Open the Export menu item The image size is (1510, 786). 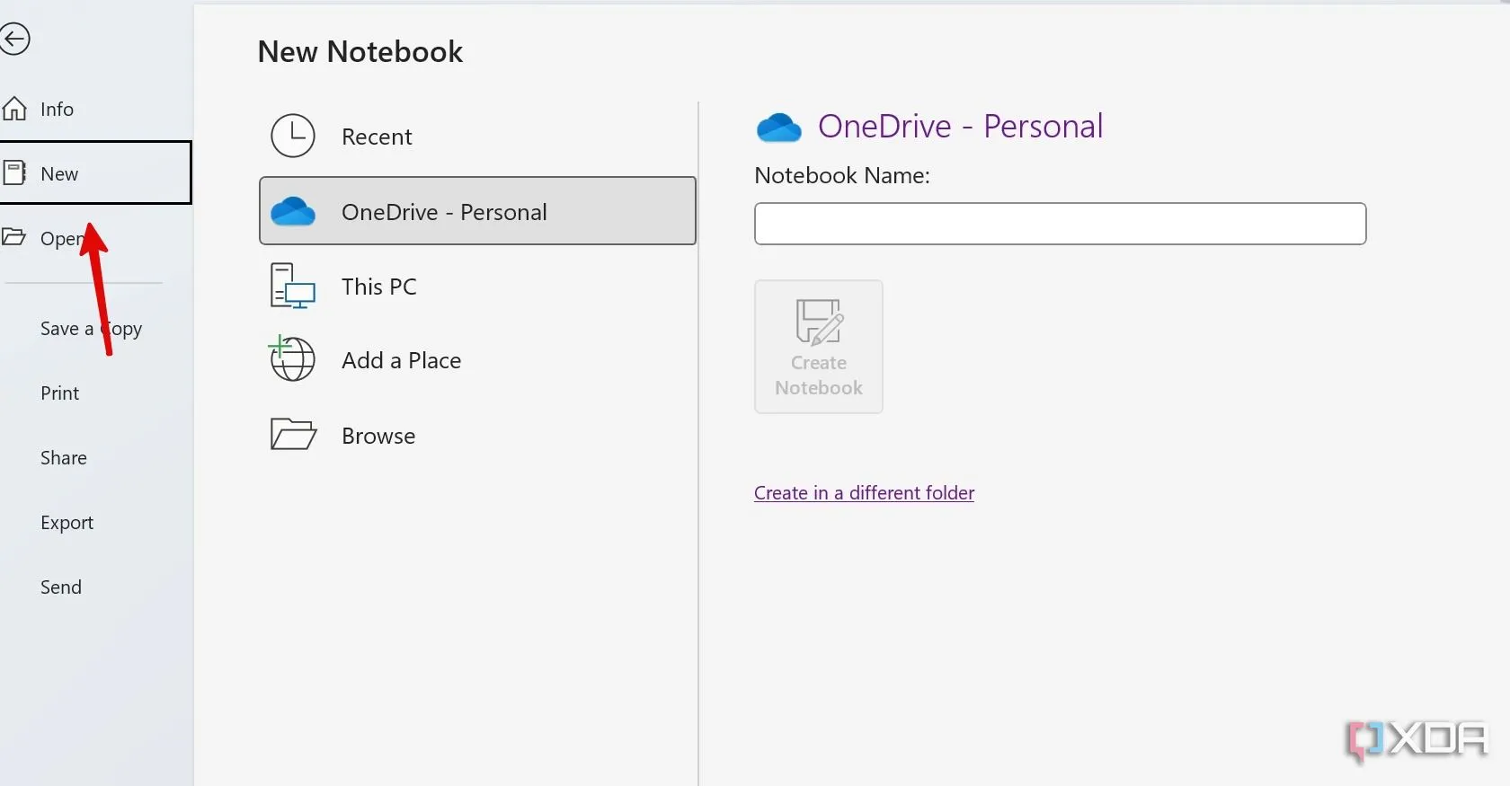tap(67, 523)
